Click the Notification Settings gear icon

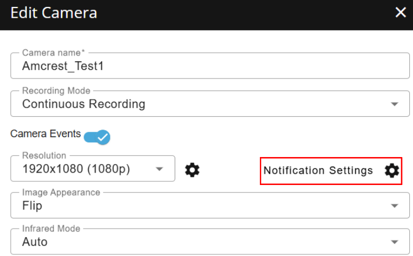point(392,170)
